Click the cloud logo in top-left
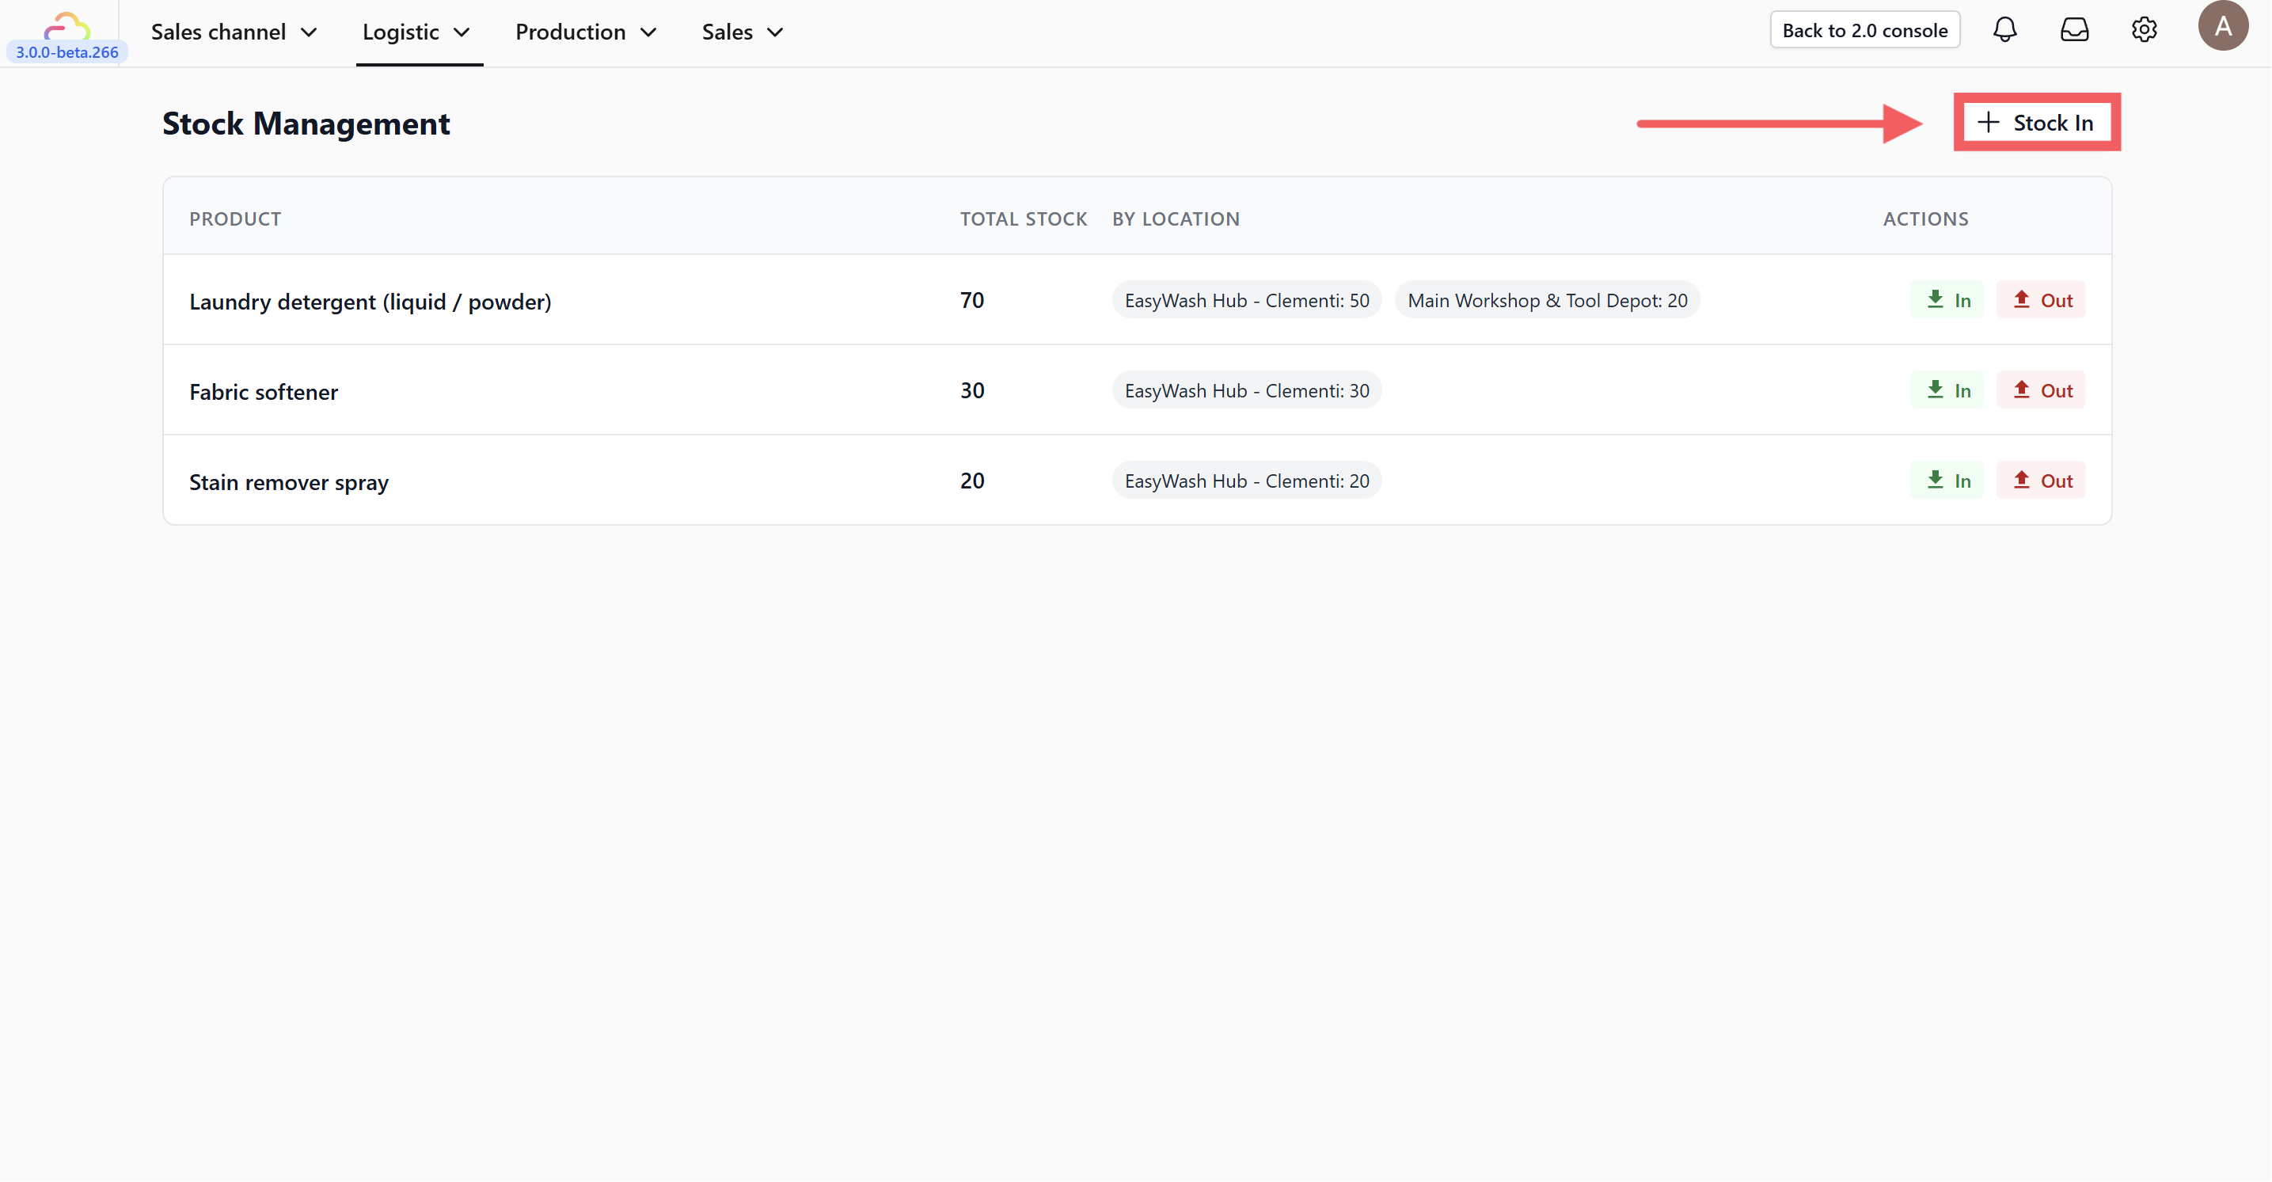2272x1182 pixels. pos(67,26)
